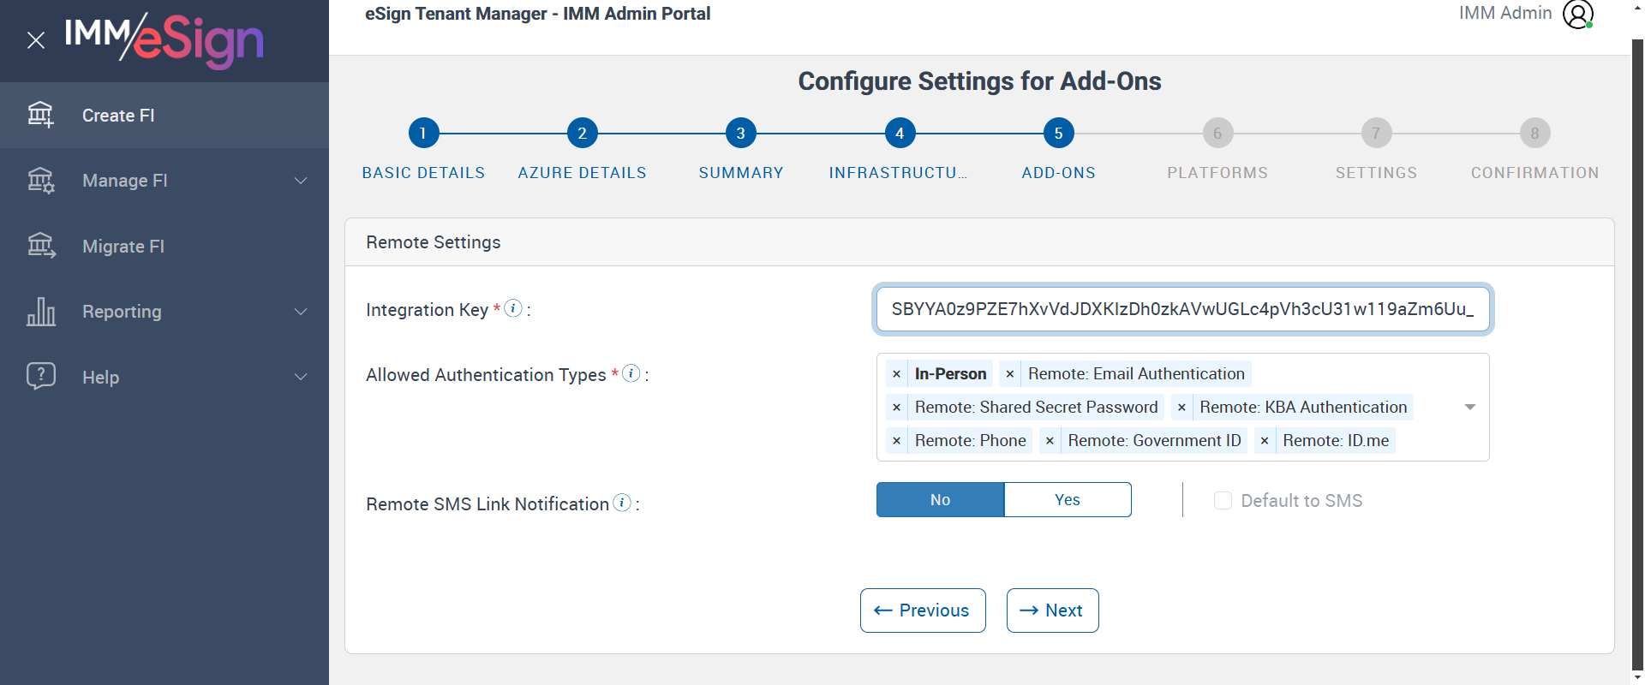Go to step 1 Basic Details

pyautogui.click(x=423, y=134)
